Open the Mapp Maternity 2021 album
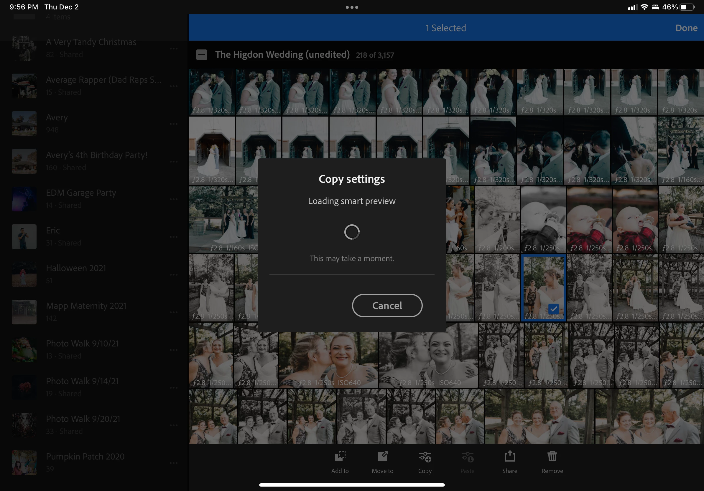The image size is (704, 491). point(86,306)
